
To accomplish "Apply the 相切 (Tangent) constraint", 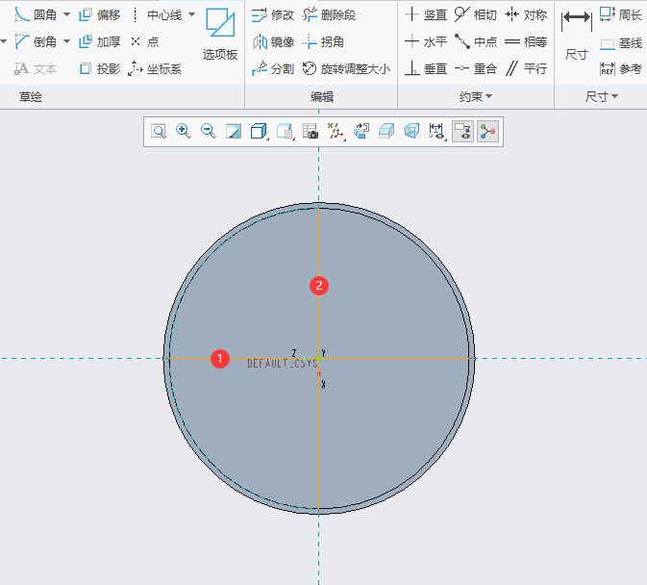I will [476, 15].
